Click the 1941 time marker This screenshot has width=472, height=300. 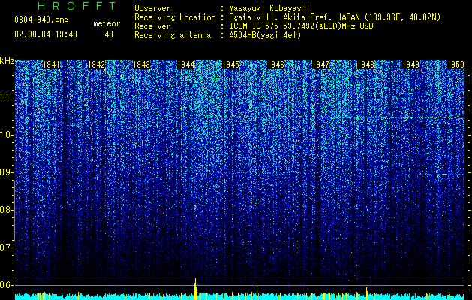52,64
